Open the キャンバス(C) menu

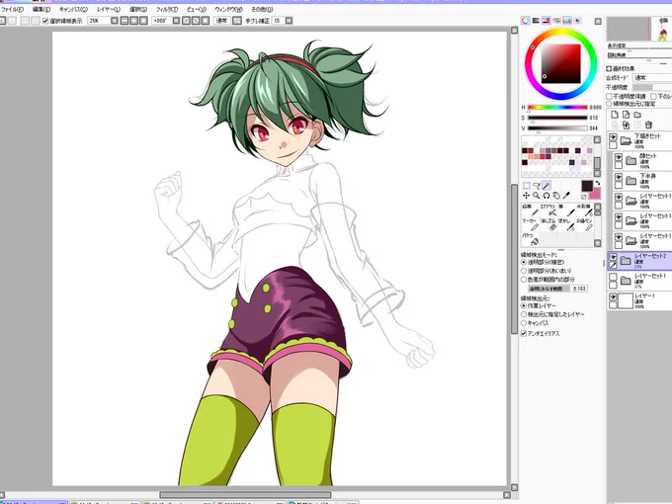pos(73,9)
